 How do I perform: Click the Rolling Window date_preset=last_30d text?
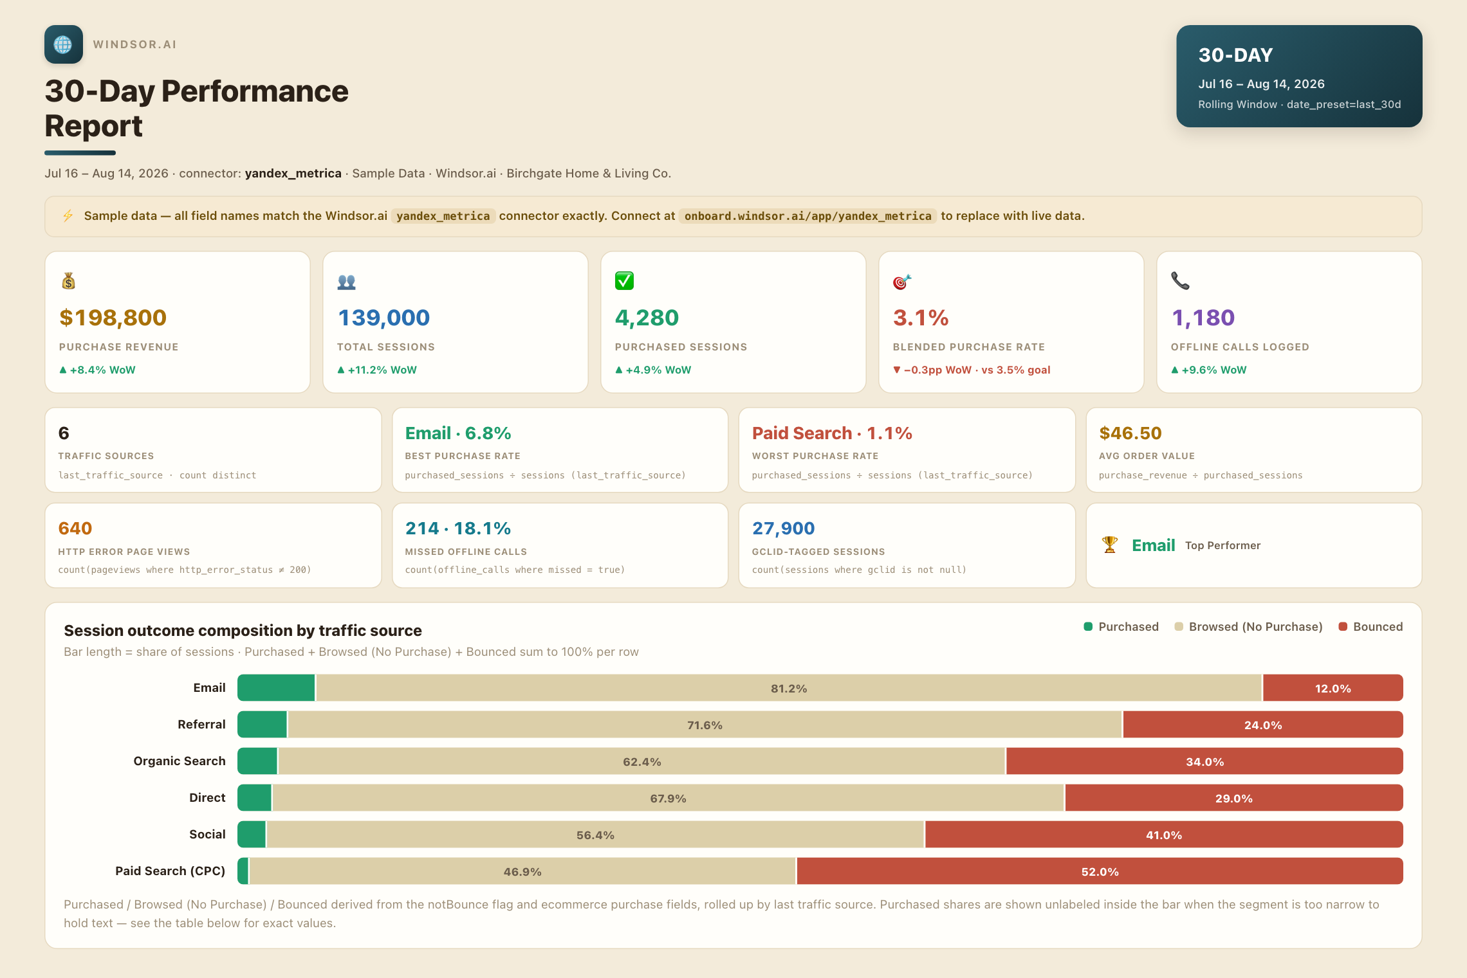click(1299, 104)
